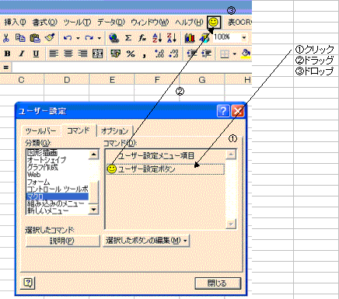This screenshot has width=339, height=299.
Task: Click the 閉じる button
Action: (218, 283)
